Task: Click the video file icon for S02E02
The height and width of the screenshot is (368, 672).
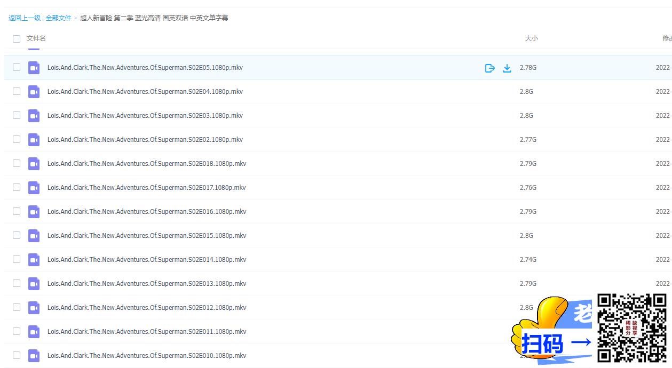Action: click(34, 140)
